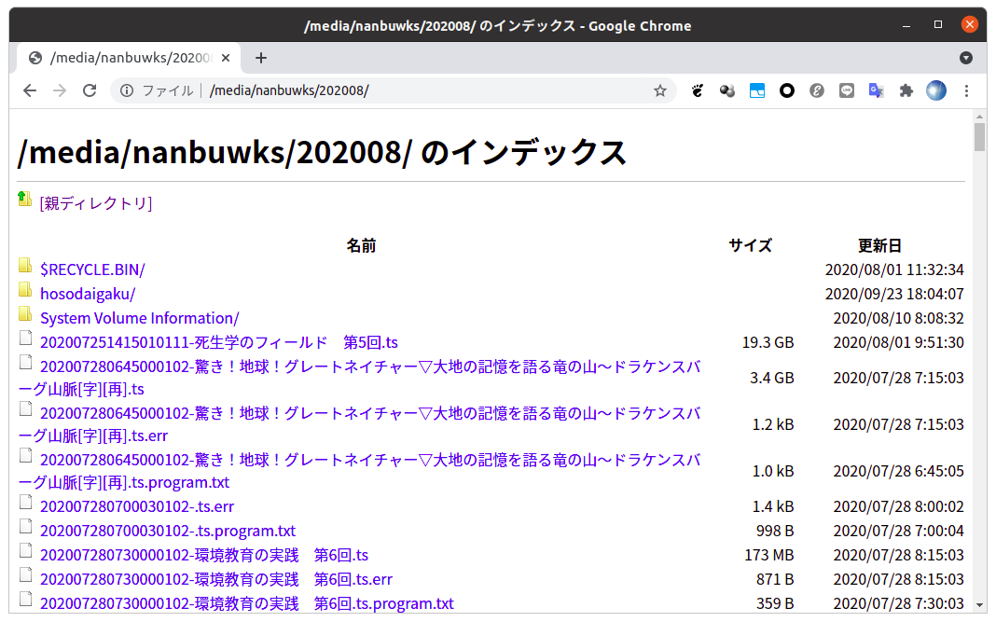996x622 pixels.
Task: Sort by the サイズ column header
Action: pyautogui.click(x=750, y=246)
